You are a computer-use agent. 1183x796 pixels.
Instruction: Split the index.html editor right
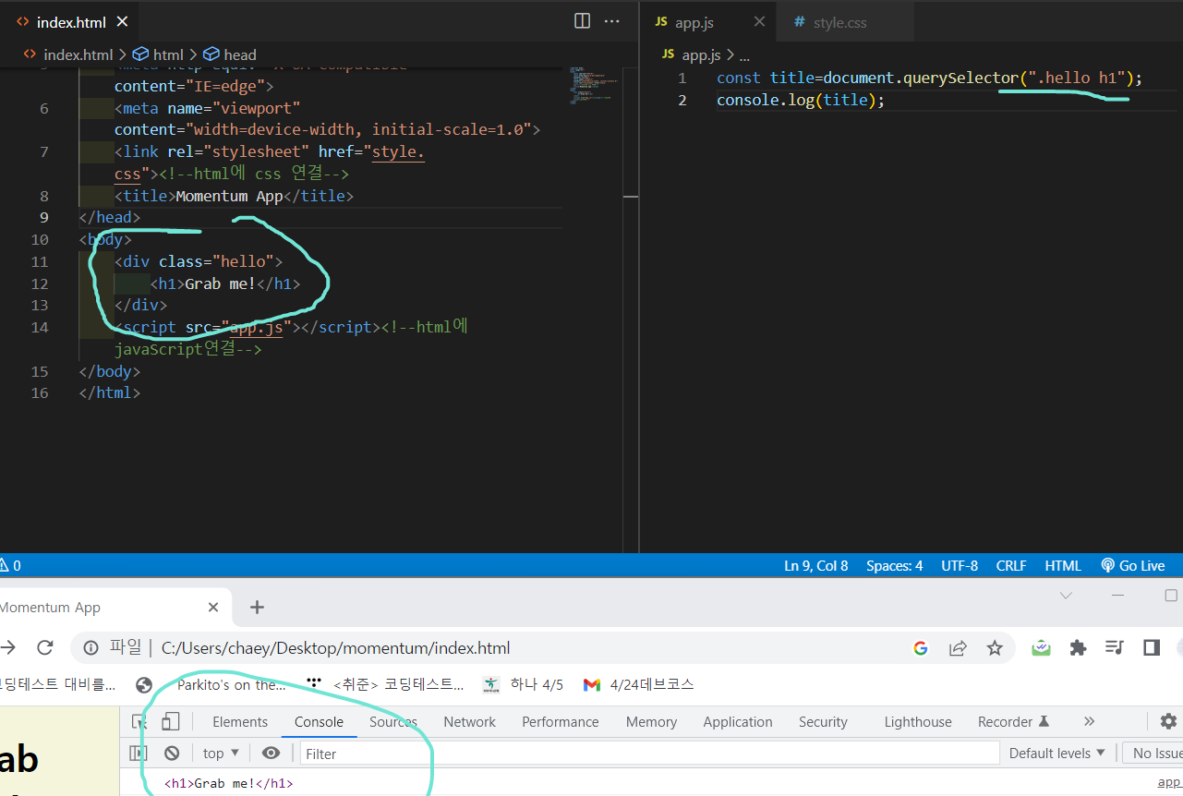[x=583, y=21]
